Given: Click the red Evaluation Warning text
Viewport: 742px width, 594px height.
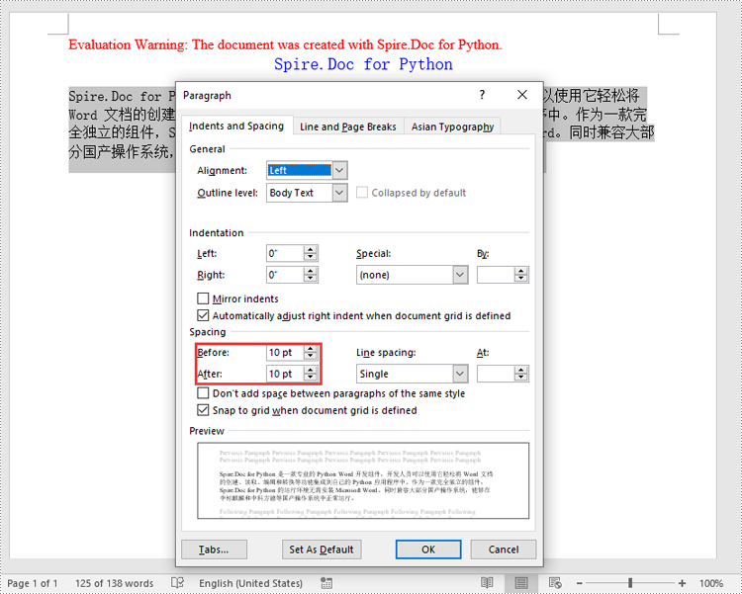Looking at the screenshot, I should [285, 44].
